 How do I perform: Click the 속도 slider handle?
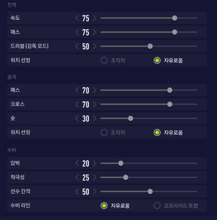click(x=174, y=18)
